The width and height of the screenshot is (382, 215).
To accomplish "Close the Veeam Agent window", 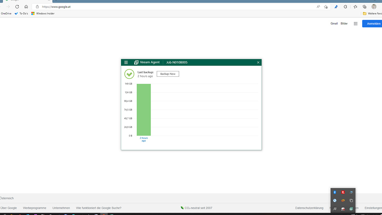I will click(258, 62).
